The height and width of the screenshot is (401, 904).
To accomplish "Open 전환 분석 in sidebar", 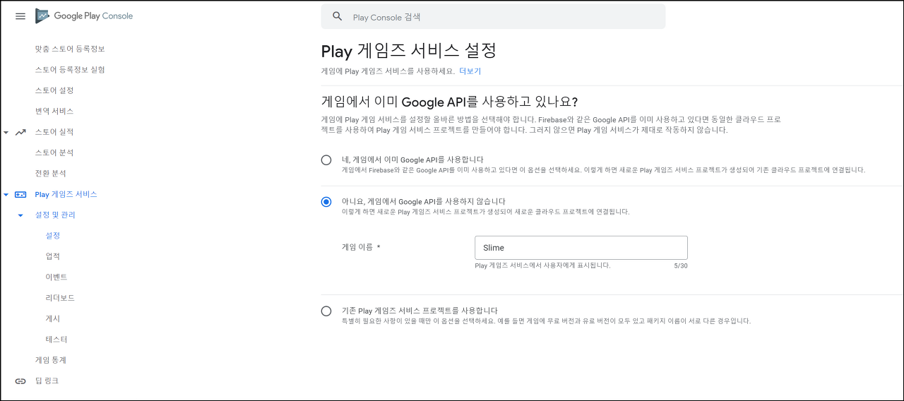I will pyautogui.click(x=51, y=173).
